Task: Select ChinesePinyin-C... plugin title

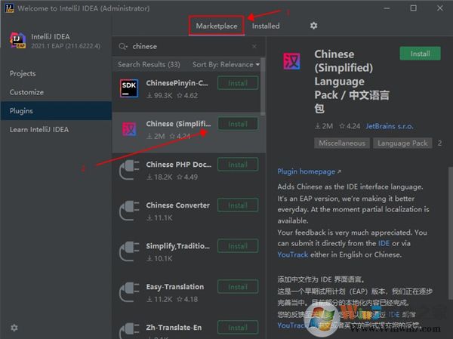Action: coord(177,83)
